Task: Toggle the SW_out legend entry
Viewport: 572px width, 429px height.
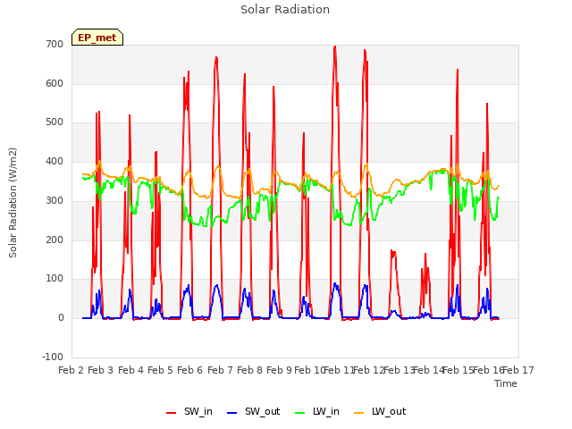Action: [x=253, y=411]
